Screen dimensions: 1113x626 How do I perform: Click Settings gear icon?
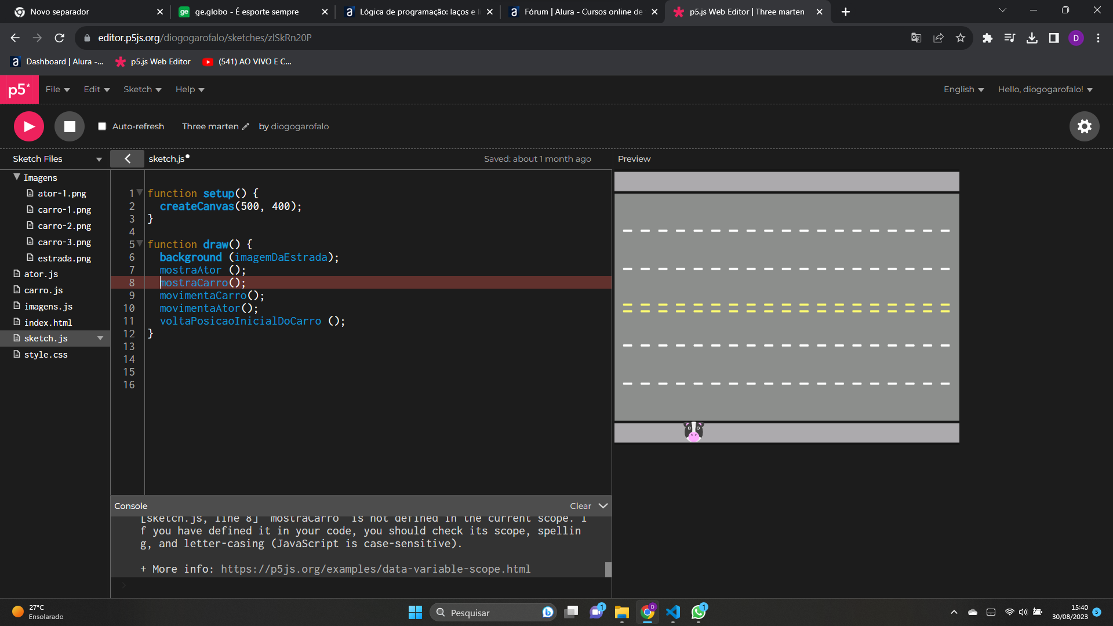(1085, 126)
